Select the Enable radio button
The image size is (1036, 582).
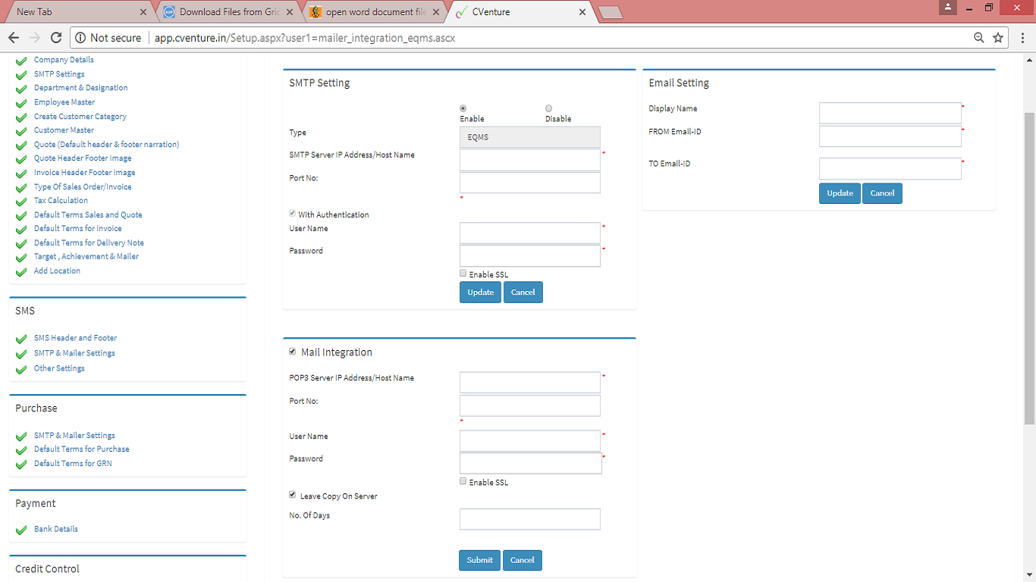point(463,108)
